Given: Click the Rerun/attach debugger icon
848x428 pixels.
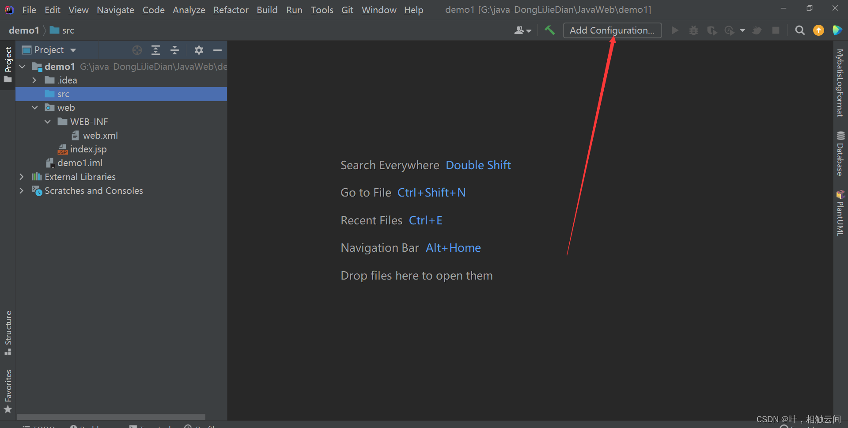Looking at the screenshot, I should point(757,30).
